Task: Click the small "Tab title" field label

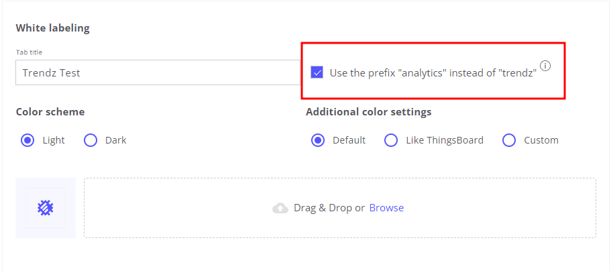Action: click(30, 52)
